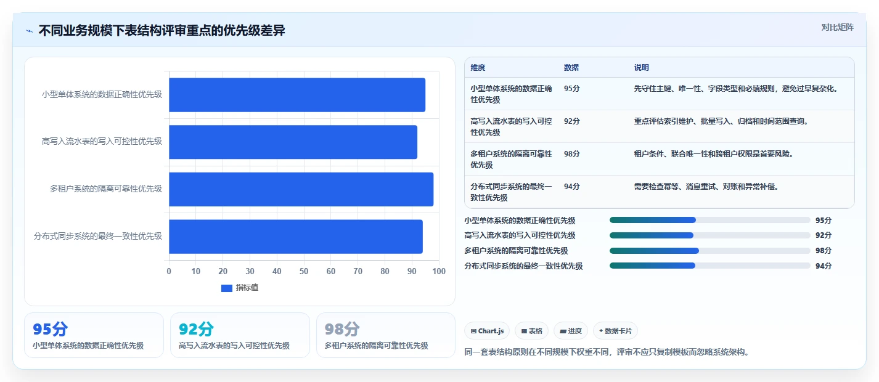Open the 95分 data card

click(94, 335)
